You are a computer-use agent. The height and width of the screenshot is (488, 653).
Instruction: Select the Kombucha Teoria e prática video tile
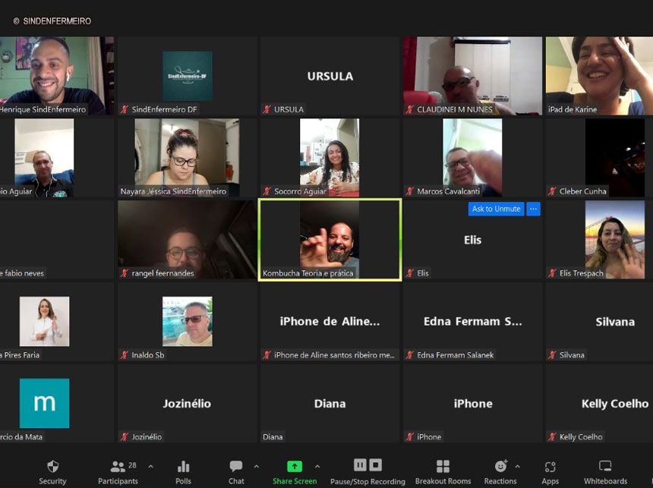coord(330,239)
